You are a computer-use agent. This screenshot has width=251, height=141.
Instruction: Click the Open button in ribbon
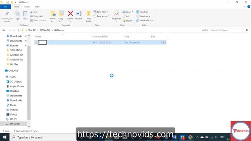[128, 12]
